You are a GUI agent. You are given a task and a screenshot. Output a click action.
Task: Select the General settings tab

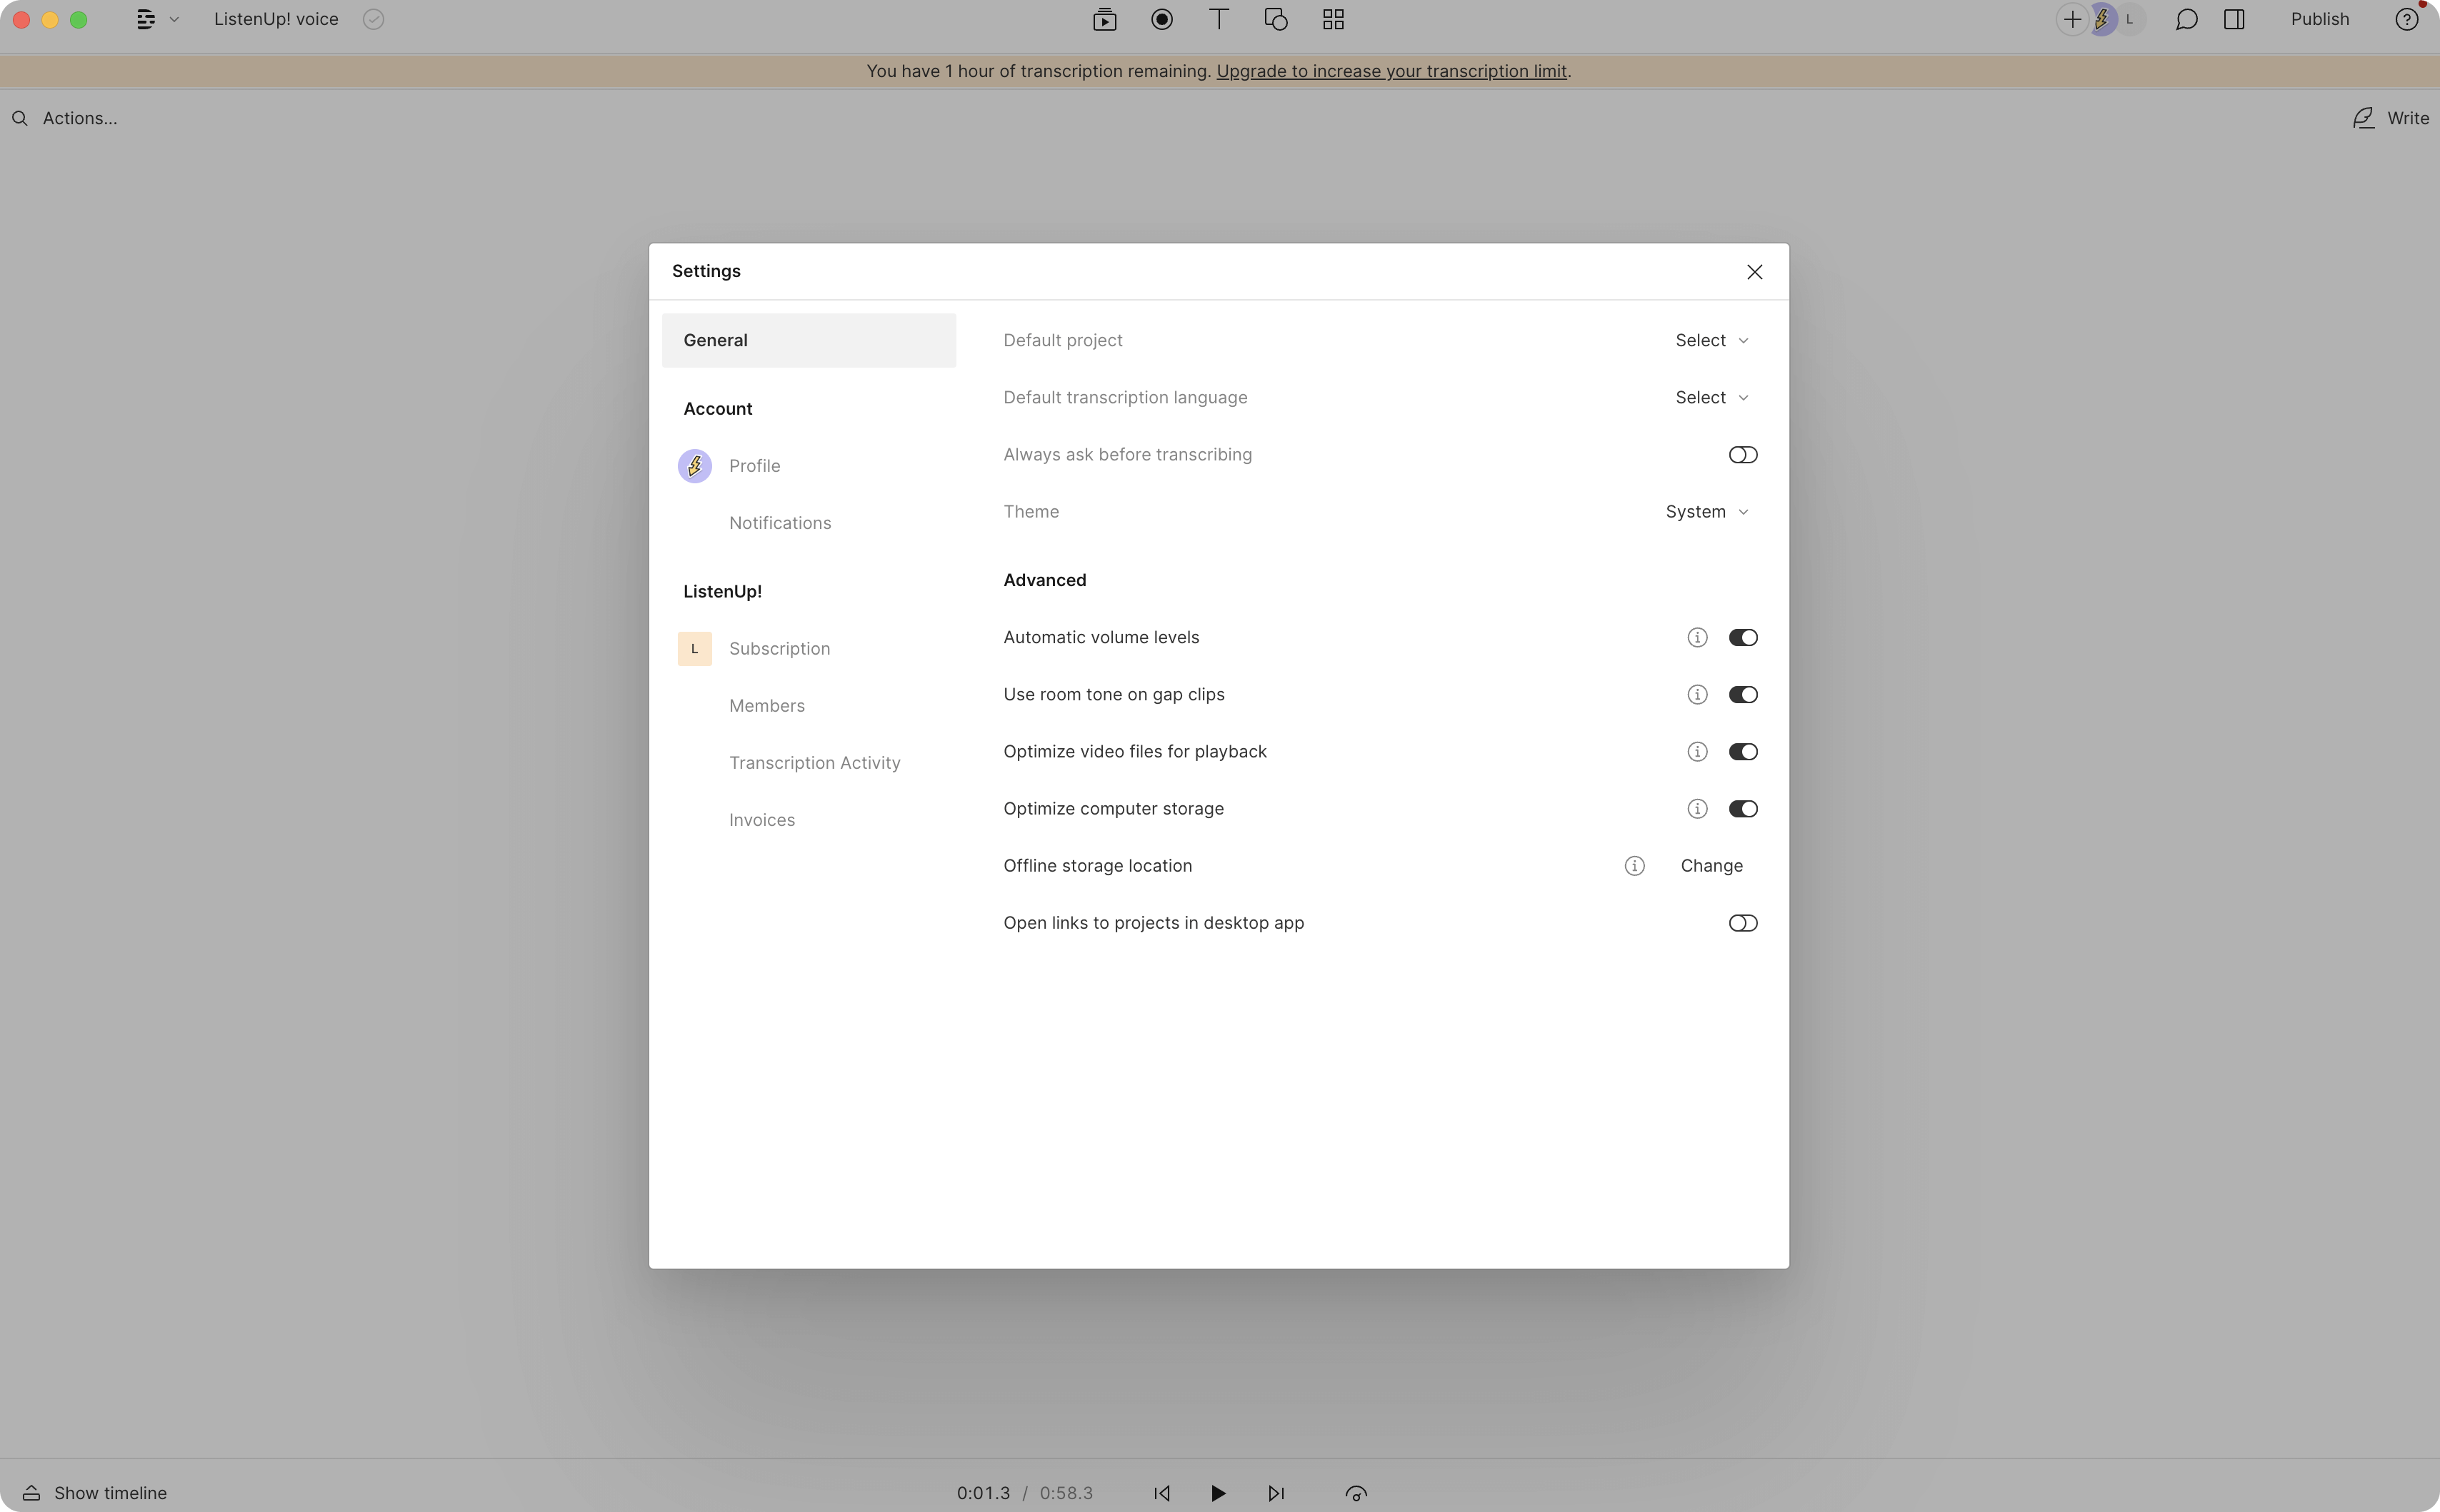(x=809, y=340)
